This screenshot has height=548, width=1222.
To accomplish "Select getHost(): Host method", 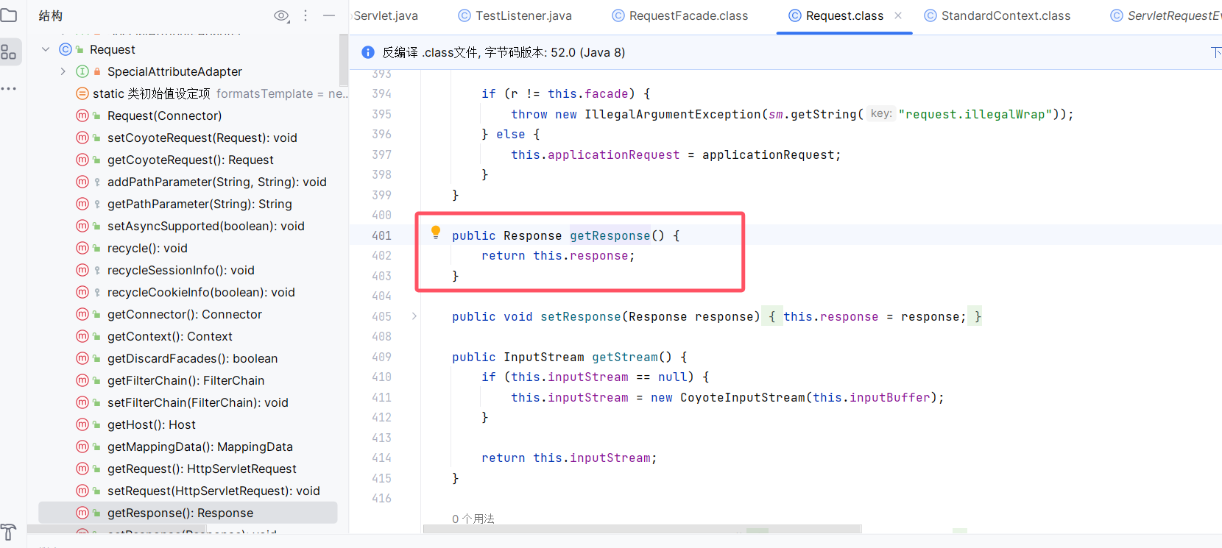I will point(152,424).
